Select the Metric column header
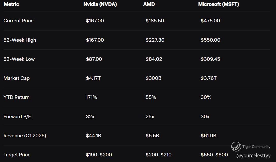276x162 pixels. [x=11, y=4]
